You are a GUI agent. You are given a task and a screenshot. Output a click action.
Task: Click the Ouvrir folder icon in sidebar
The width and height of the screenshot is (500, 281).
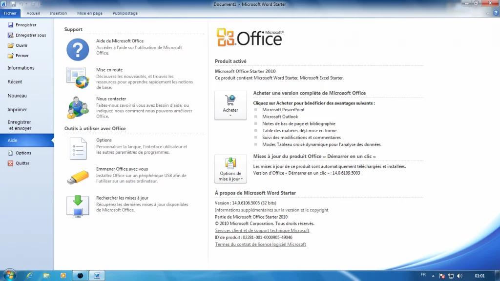[11, 45]
